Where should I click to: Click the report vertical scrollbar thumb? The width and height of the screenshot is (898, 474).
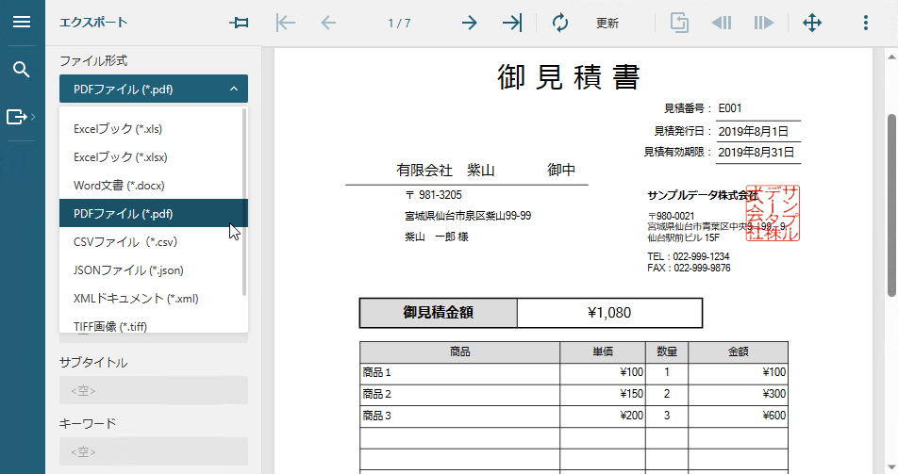pos(891,204)
